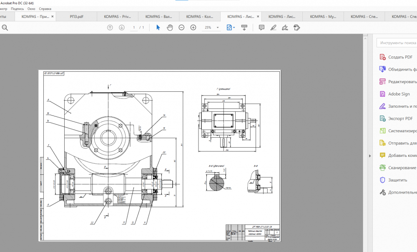Switch to the РПЗ.pdf tab
Image resolution: width=417 pixels, height=252 pixels.
[x=76, y=17]
